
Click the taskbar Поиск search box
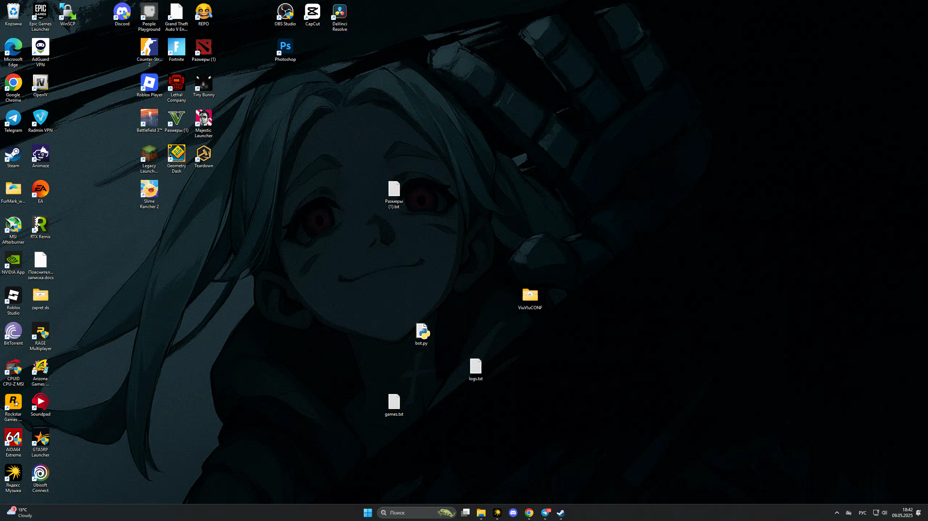pyautogui.click(x=416, y=513)
